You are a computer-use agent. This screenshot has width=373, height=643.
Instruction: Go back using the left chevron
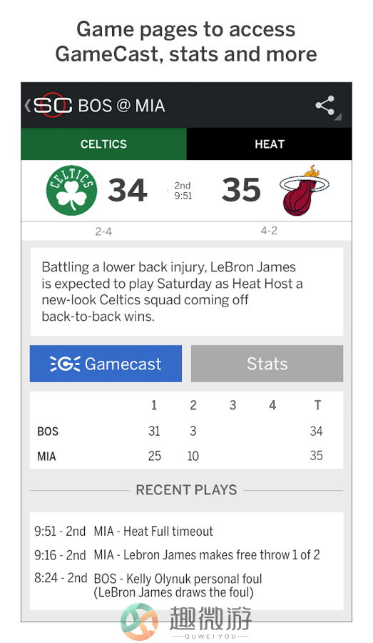(27, 106)
